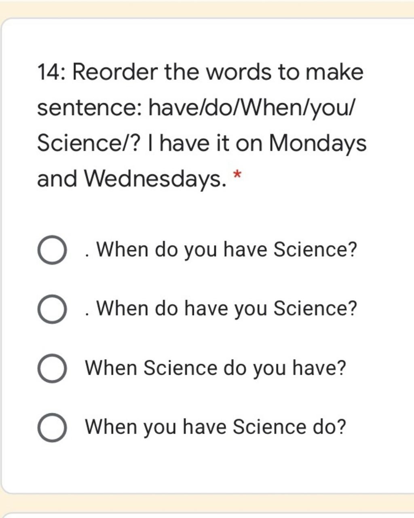Click the beige page background above the card

point(207,8)
